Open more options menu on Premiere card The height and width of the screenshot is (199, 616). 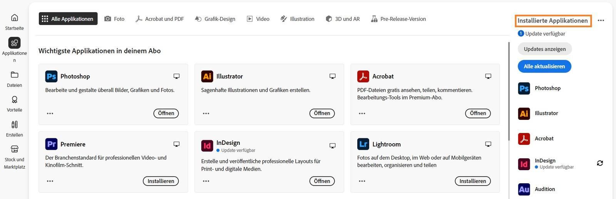pos(50,181)
